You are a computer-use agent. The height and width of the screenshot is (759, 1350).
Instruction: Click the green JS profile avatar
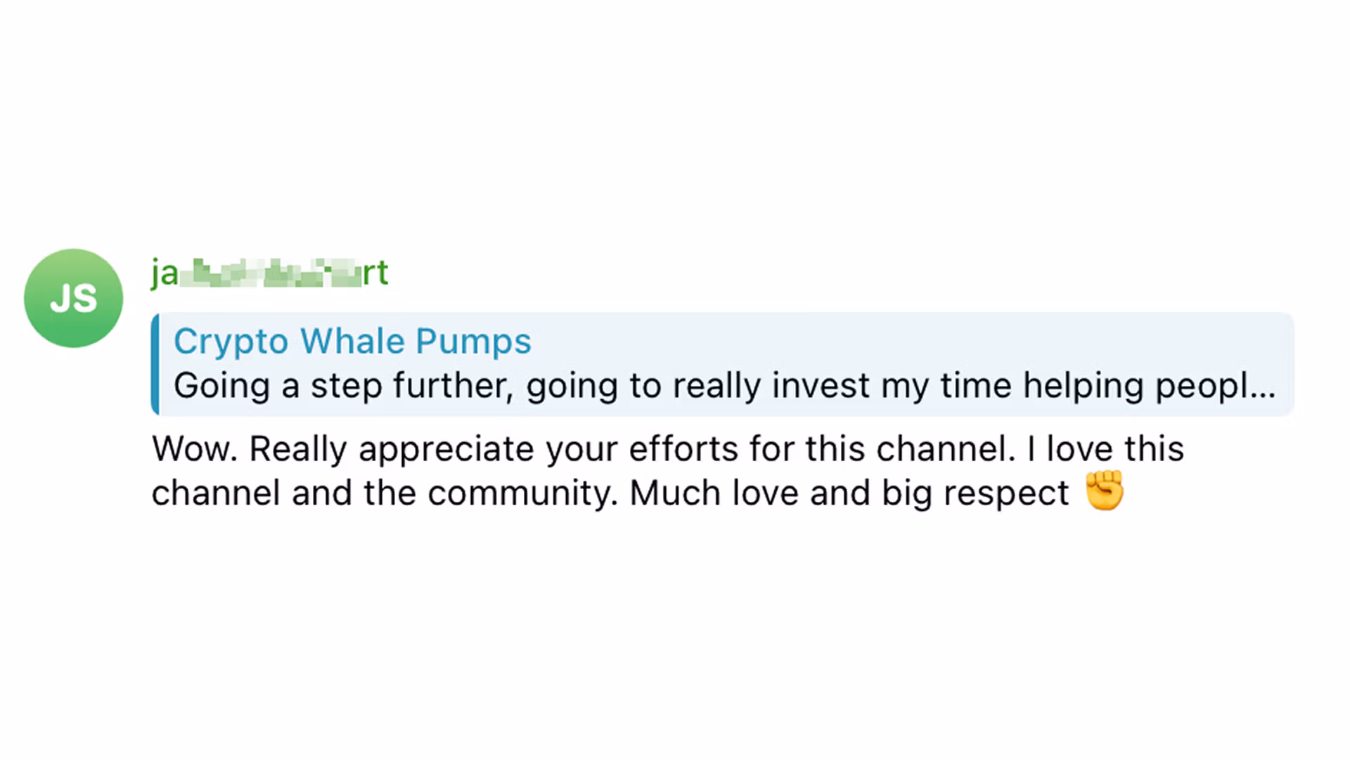[73, 298]
